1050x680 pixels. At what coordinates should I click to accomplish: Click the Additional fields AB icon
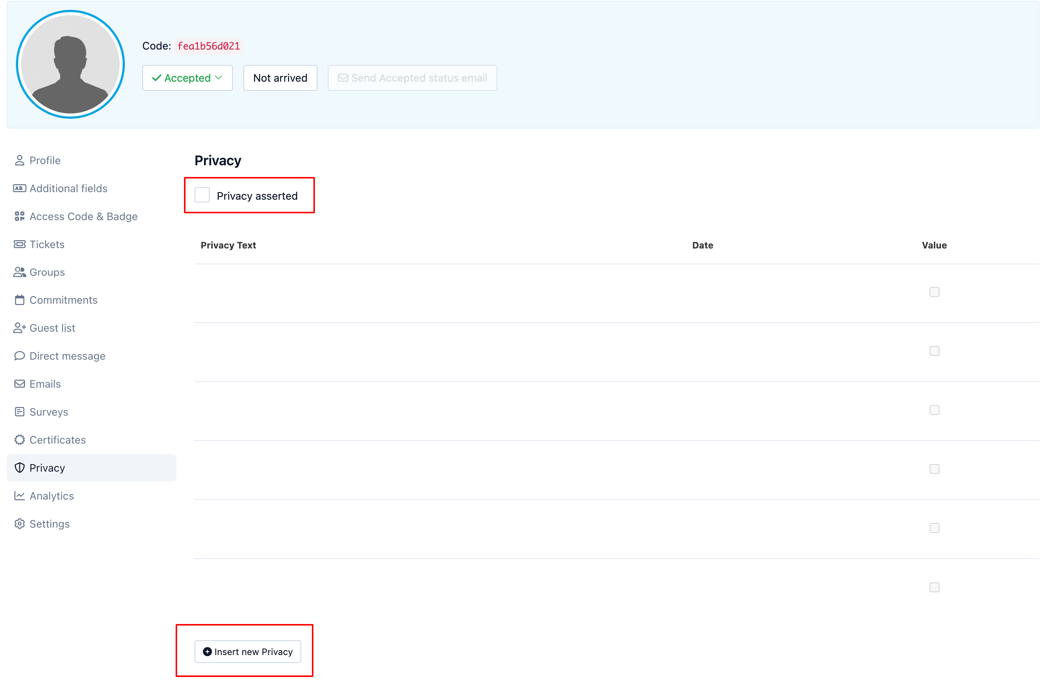tap(19, 189)
